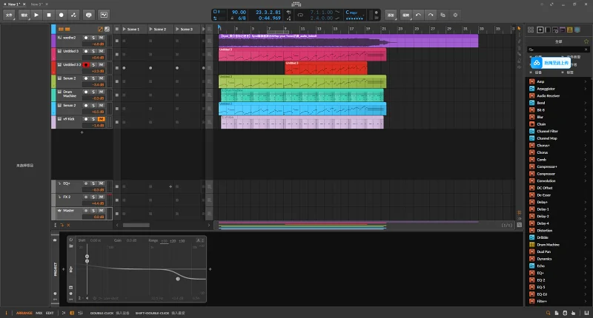Click the redo arrow in toolbar
The image size is (593, 318).
(431, 14)
